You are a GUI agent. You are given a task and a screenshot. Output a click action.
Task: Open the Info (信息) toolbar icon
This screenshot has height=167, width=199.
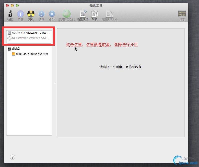tap(20, 14)
